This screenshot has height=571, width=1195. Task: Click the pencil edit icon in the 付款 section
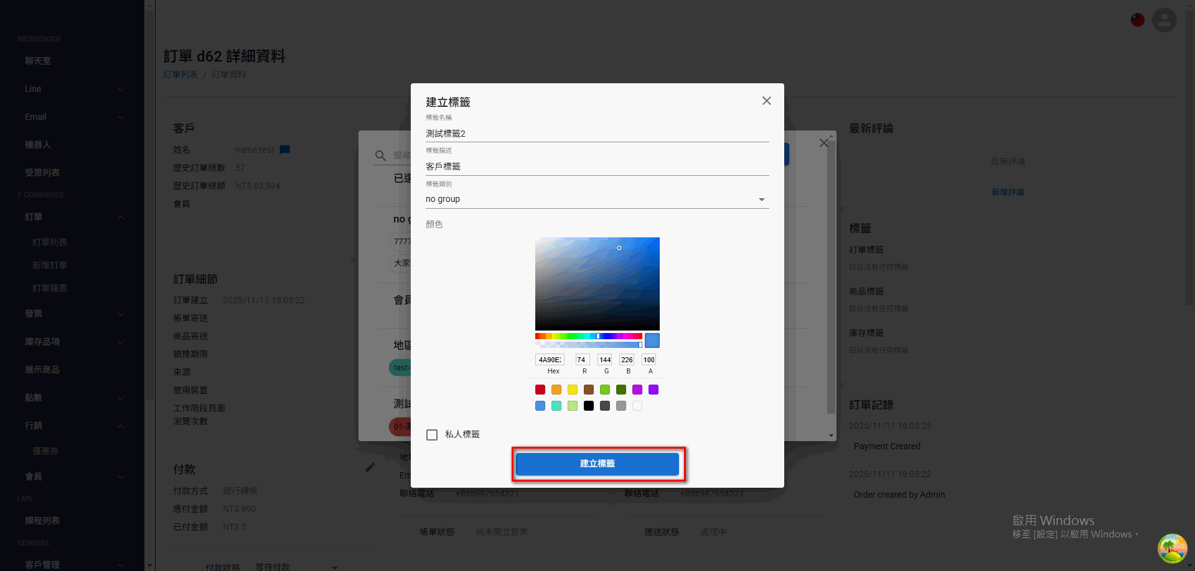coord(370,467)
